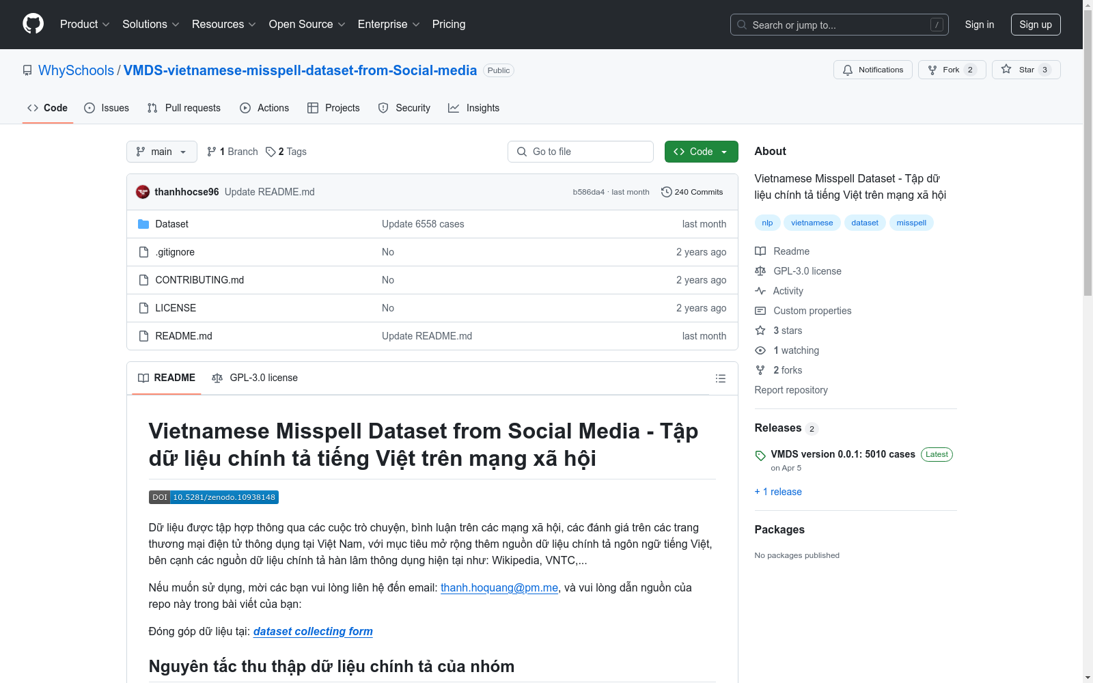1093x683 pixels.
Task: Click the stars icon in About sidebar
Action: click(x=760, y=331)
